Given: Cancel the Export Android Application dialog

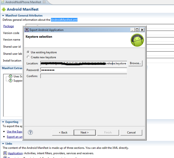Looking at the screenshot, I should point(131,132).
